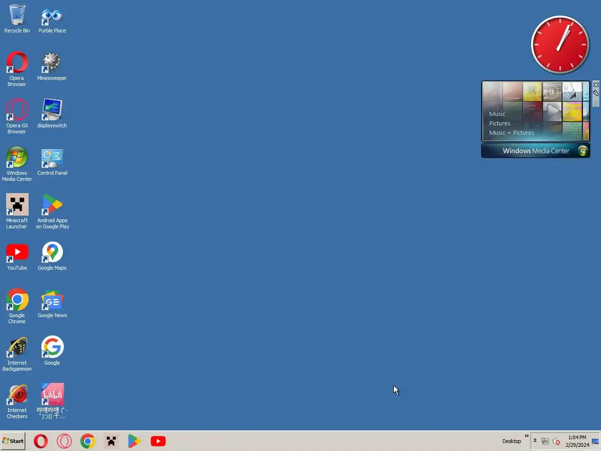Image resolution: width=601 pixels, height=451 pixels.
Task: Select the Minecraft Launcher desktop shortcut
Action: [17, 212]
